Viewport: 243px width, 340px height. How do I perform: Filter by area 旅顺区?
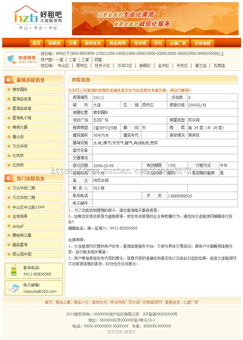145,66
